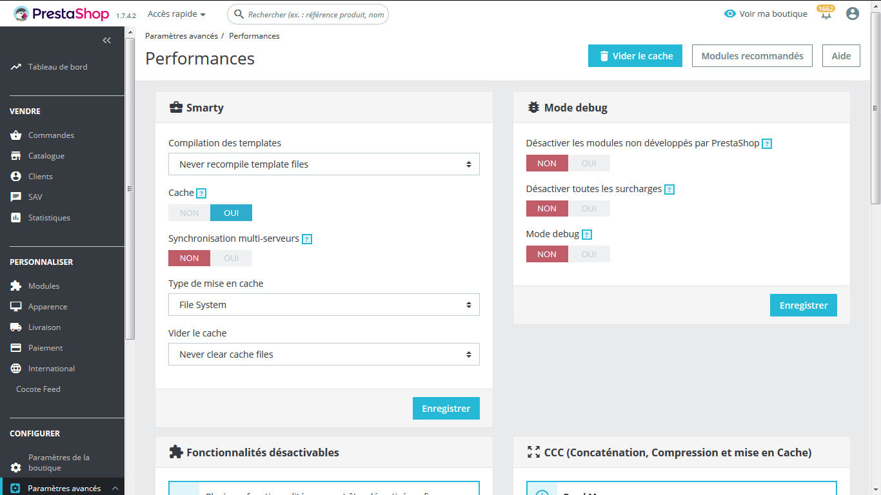
Task: Click the Catalogue store icon
Action: (x=16, y=156)
